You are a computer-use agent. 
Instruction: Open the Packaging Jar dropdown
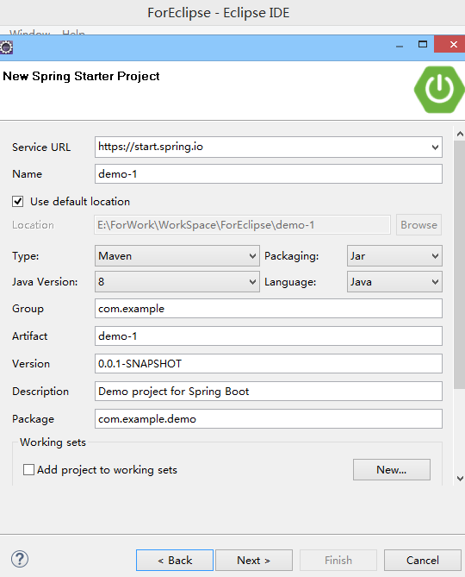(x=394, y=256)
